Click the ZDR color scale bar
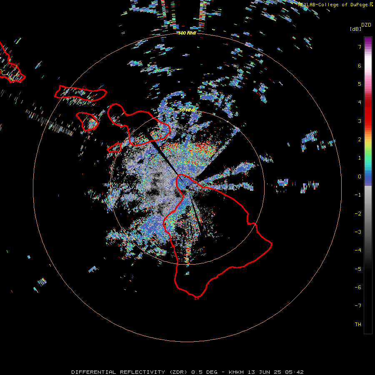This screenshot has width=375, height=375. 368,185
